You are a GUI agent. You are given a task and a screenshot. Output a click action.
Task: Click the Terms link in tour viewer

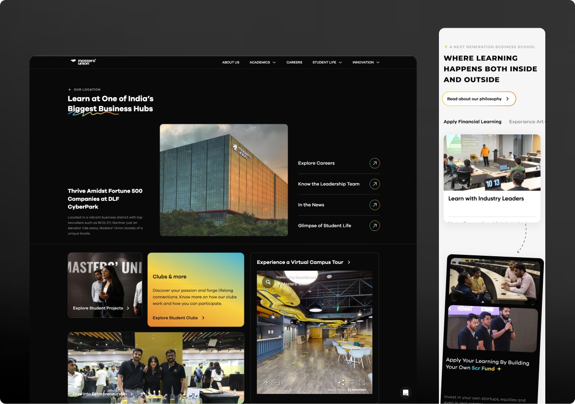[x=341, y=390]
